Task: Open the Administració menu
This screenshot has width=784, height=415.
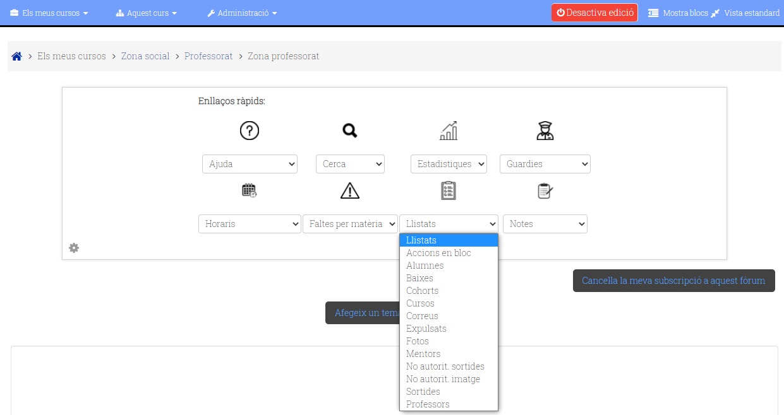Action: click(x=242, y=13)
